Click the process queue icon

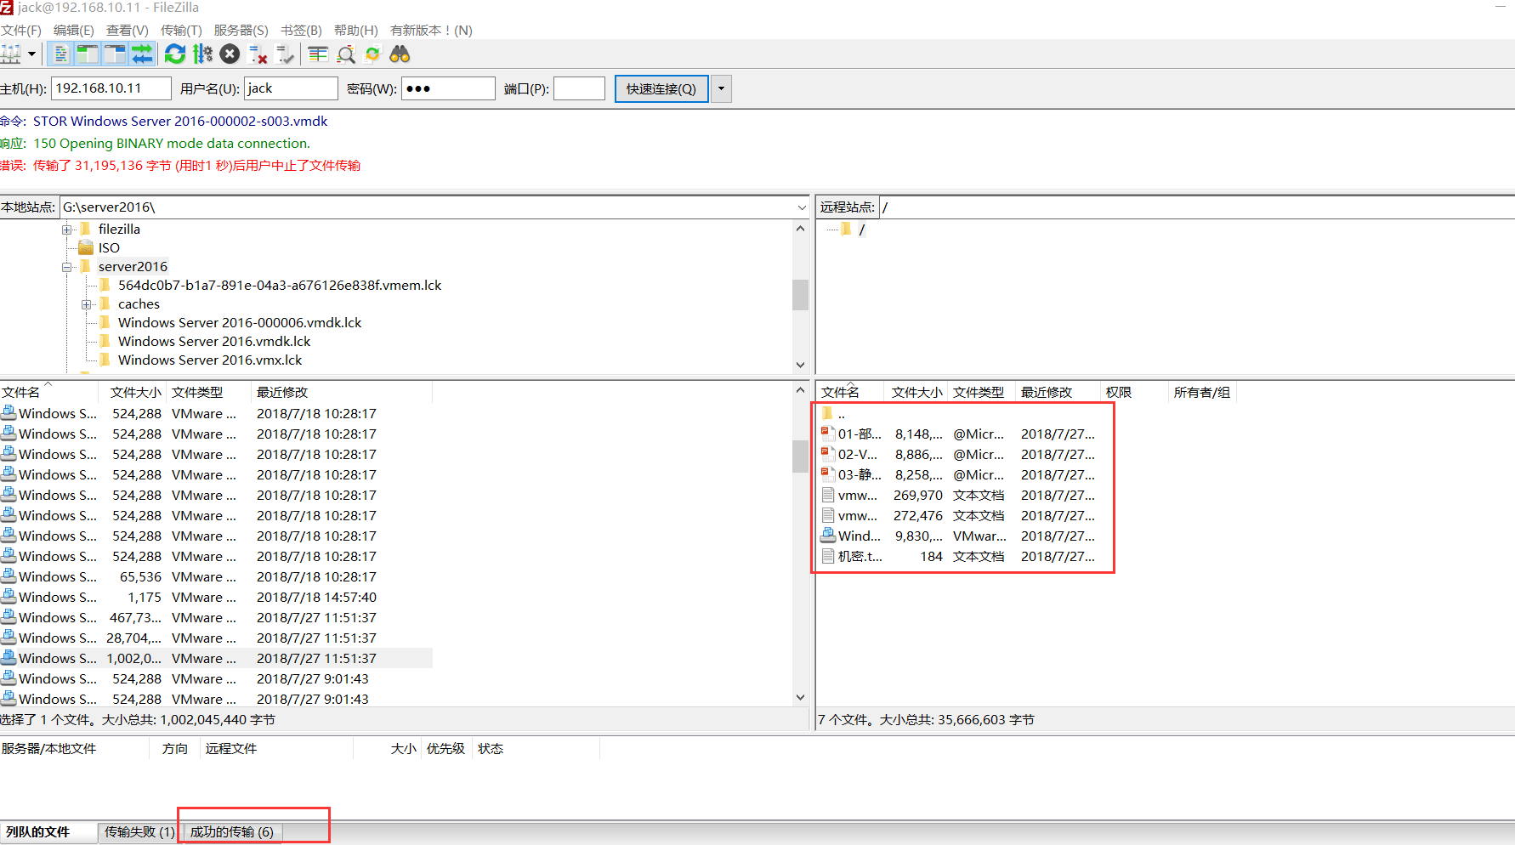pyautogui.click(x=202, y=54)
